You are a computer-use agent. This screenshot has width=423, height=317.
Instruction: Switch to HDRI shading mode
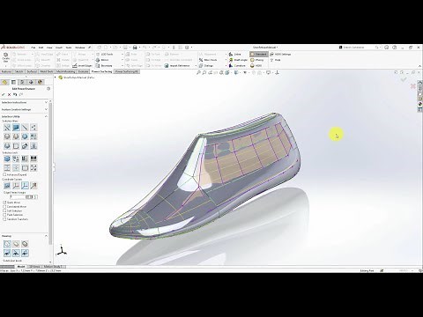click(256, 65)
